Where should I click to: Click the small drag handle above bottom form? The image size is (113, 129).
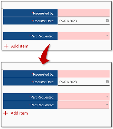pyautogui.click(x=2, y=70)
